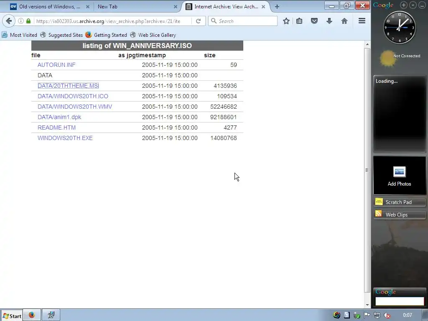Click page scrollbar down arrow
Image resolution: width=428 pixels, height=321 pixels.
coord(367,305)
